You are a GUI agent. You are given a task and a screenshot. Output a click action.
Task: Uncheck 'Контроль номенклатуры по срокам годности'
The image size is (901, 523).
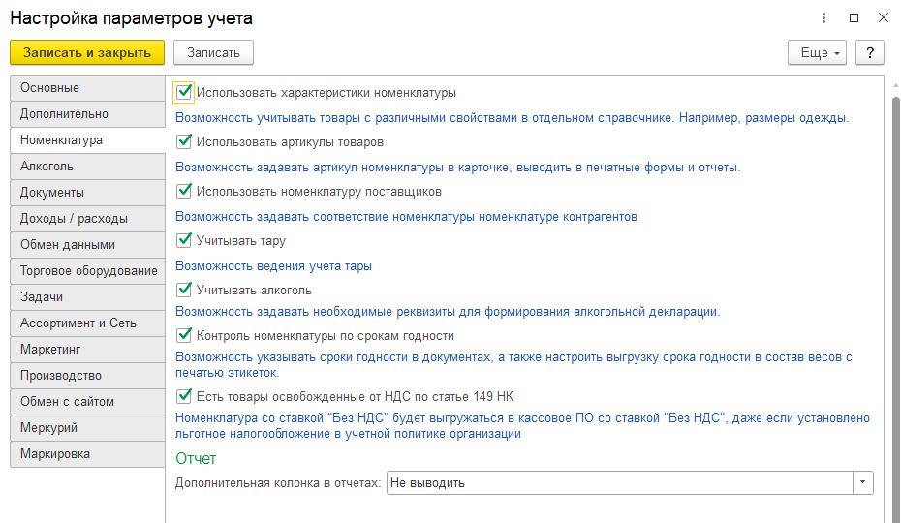[184, 335]
